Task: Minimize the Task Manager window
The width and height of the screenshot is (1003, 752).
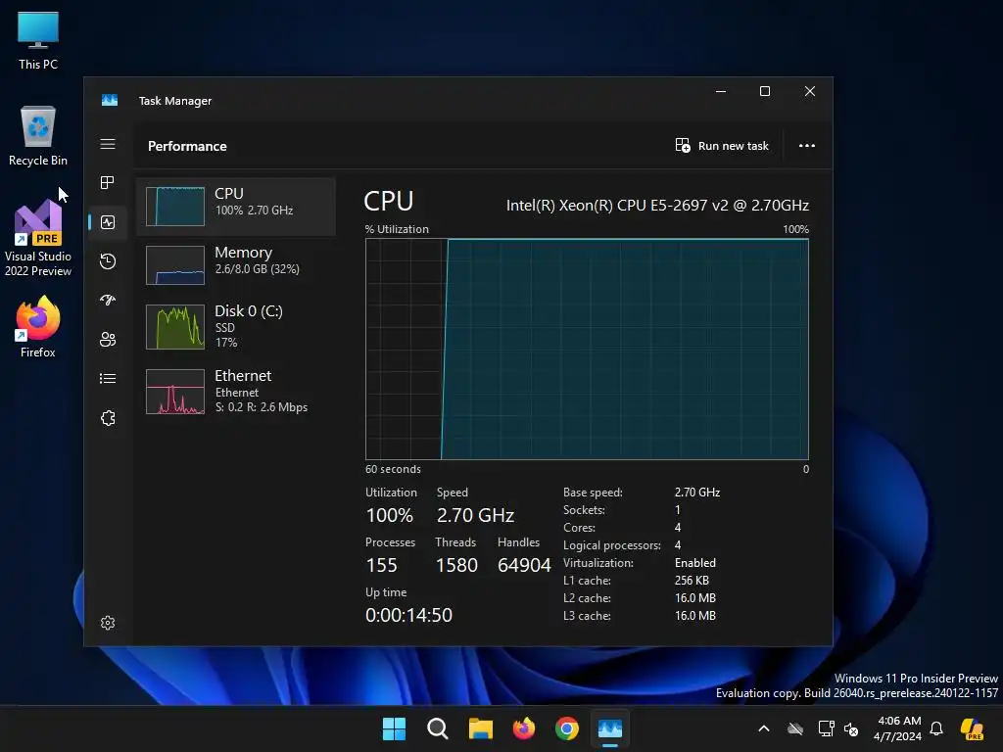Action: pyautogui.click(x=721, y=91)
